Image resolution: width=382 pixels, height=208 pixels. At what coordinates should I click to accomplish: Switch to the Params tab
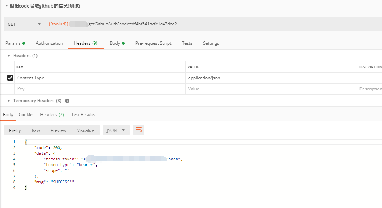[x=15, y=43]
